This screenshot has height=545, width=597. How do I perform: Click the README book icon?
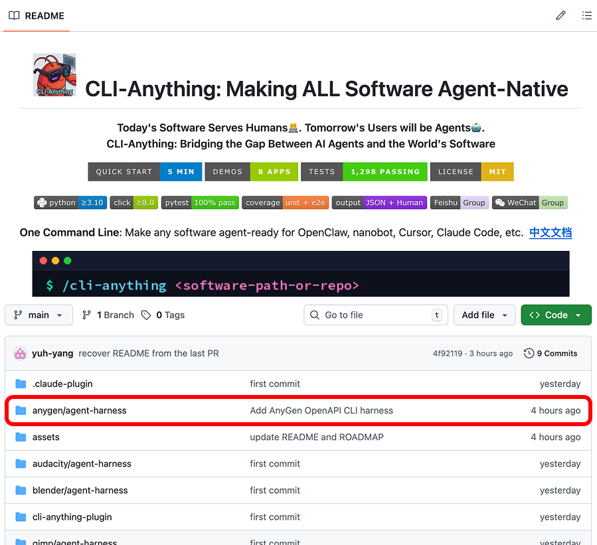pyautogui.click(x=14, y=16)
